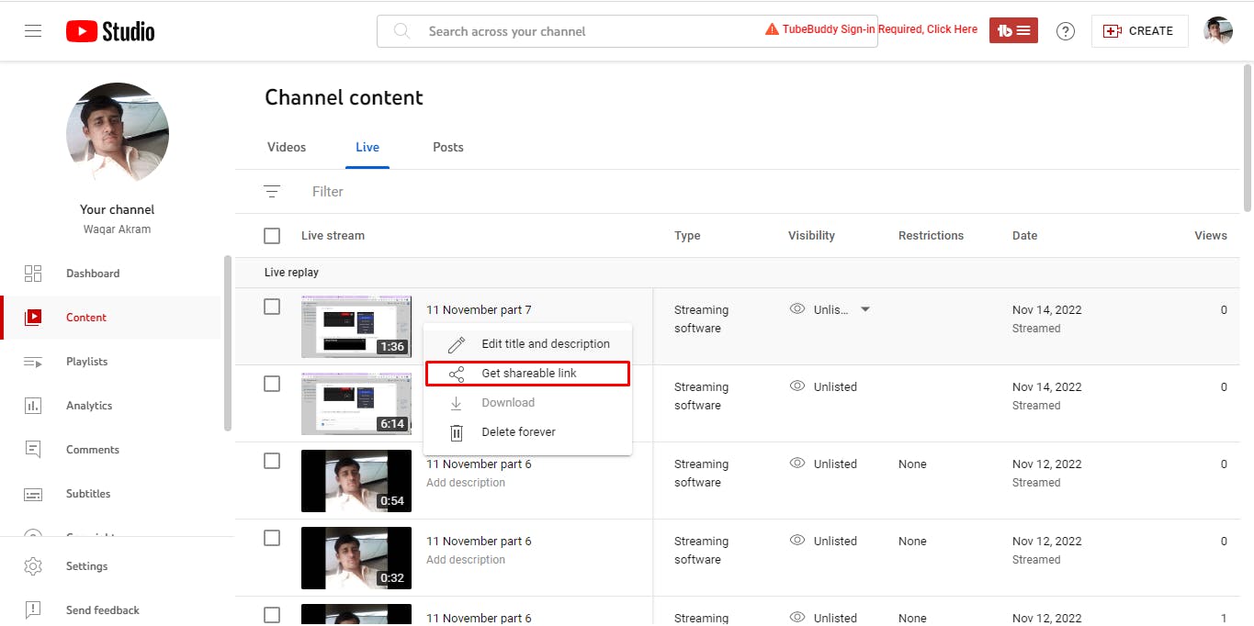The image size is (1254, 626).
Task: Click the sidebar scrollbar
Action: click(x=228, y=343)
